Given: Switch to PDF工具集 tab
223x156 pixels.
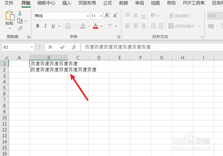Looking at the screenshot, I should tap(194, 3).
